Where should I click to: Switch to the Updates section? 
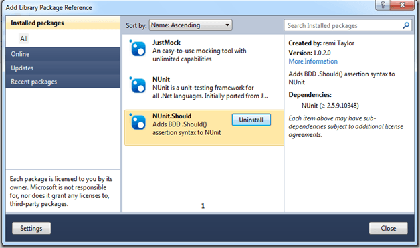pyautogui.click(x=63, y=68)
